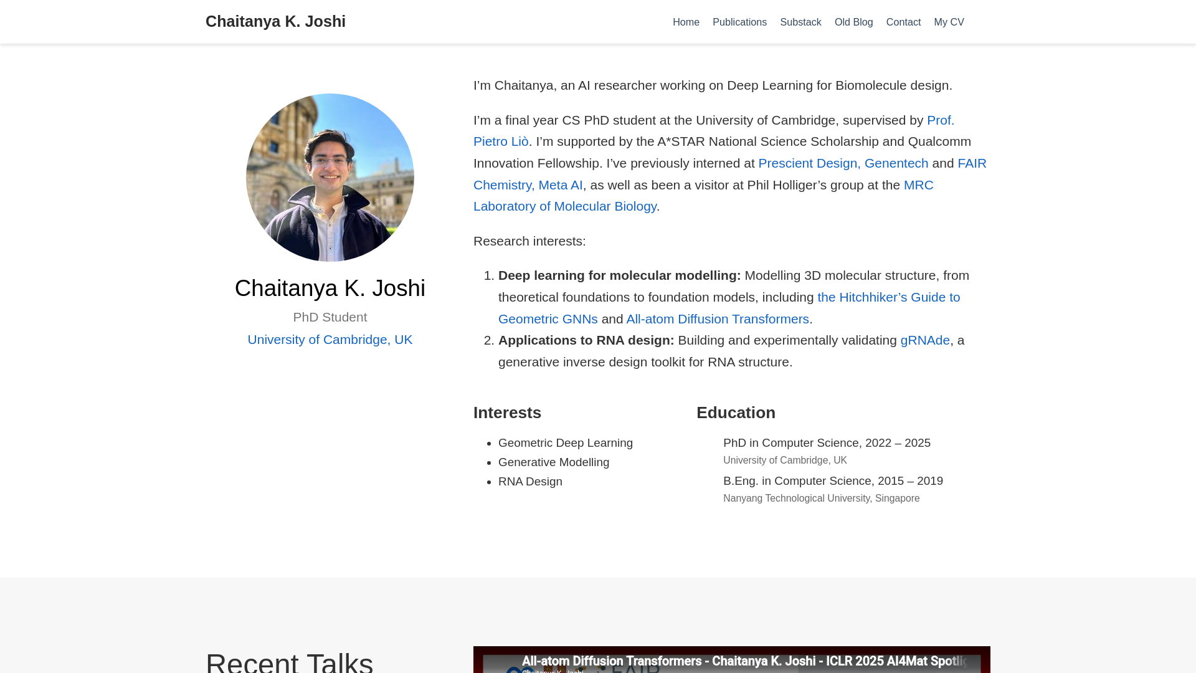Open All-atom Diffusion Transformers link
Image resolution: width=1196 pixels, height=673 pixels.
point(717,319)
